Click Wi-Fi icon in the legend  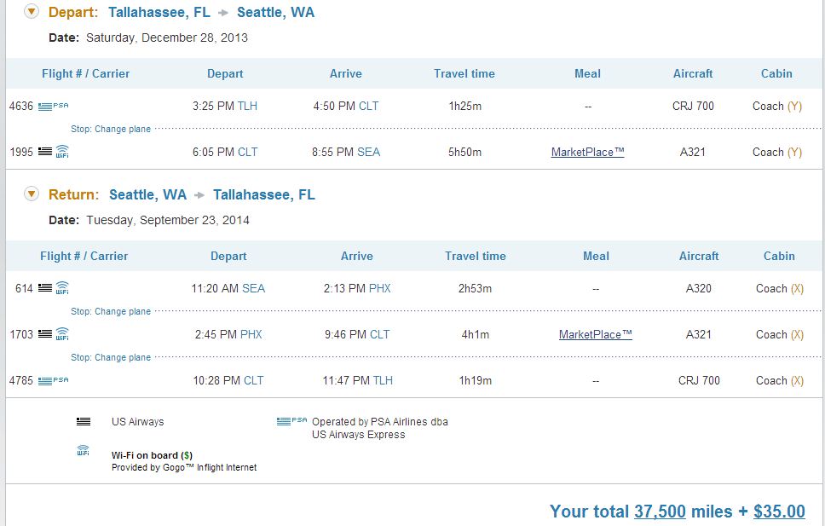click(84, 451)
